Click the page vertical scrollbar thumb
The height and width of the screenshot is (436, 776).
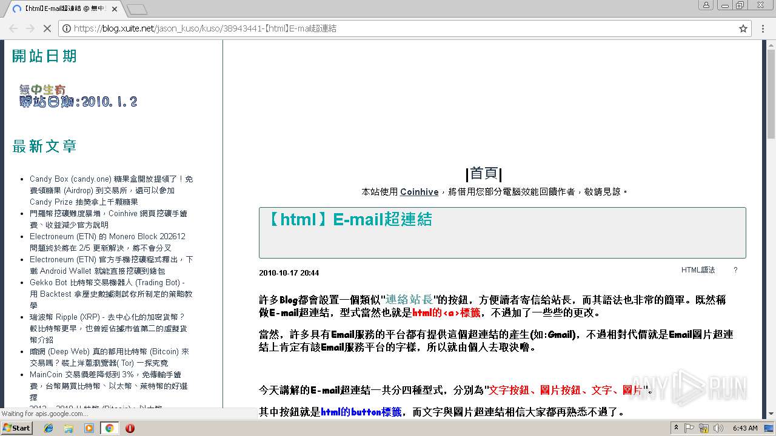click(771, 94)
